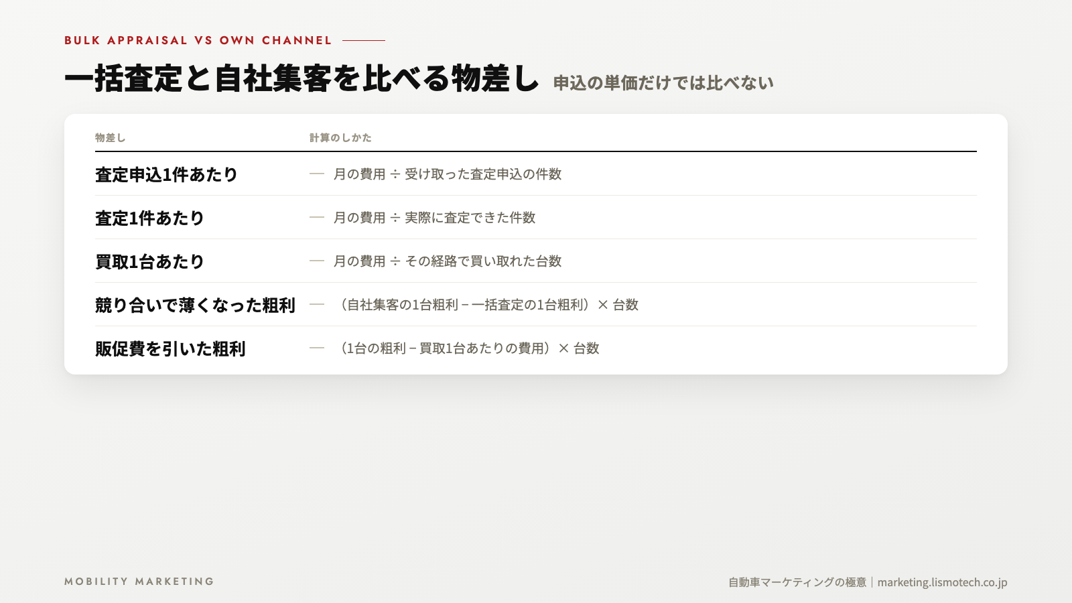Select the row label '査定1件あたり'

[150, 218]
